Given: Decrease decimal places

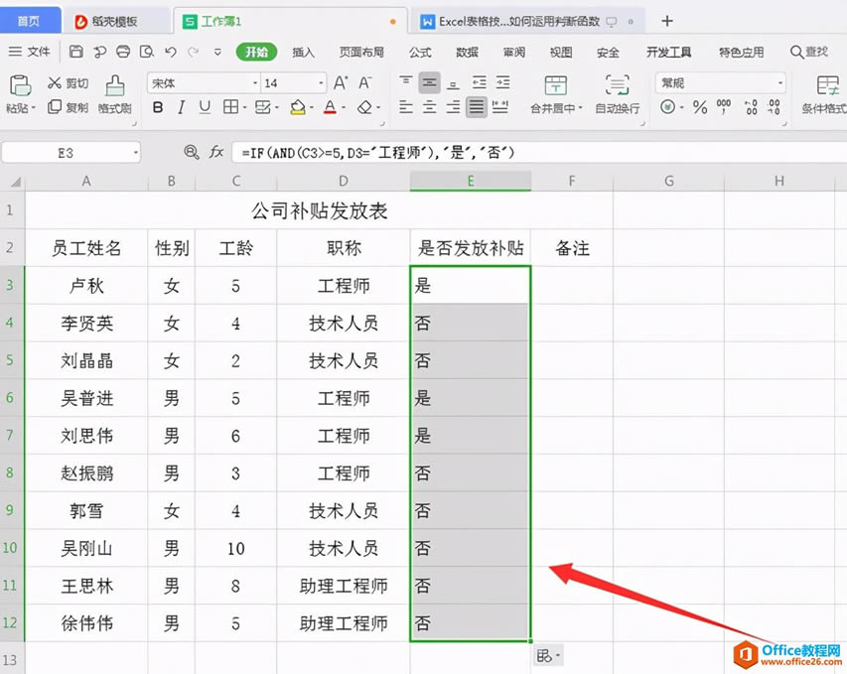Looking at the screenshot, I should pyautogui.click(x=775, y=107).
